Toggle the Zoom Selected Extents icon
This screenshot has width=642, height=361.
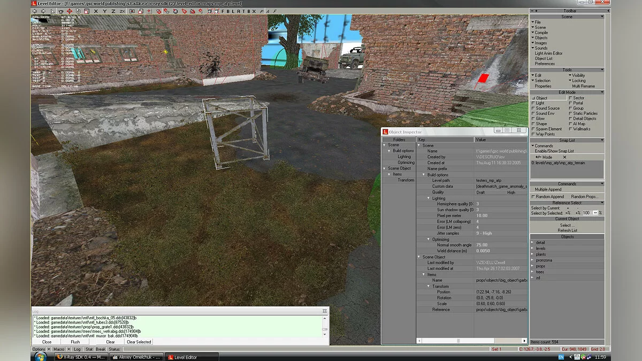[x=217, y=11]
